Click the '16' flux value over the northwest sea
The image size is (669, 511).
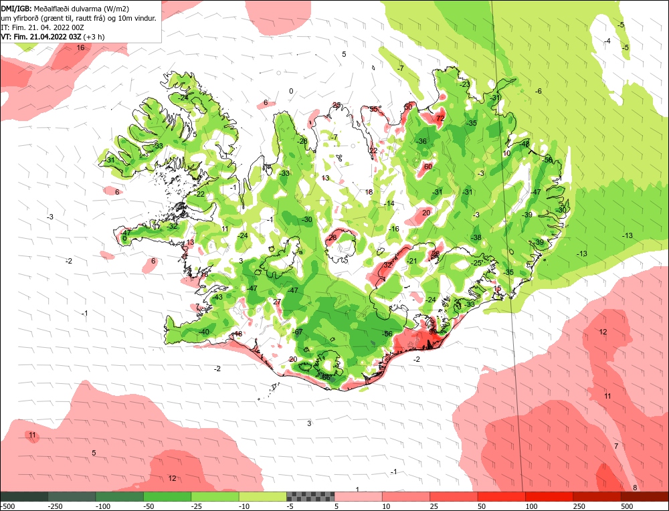[x=80, y=47]
